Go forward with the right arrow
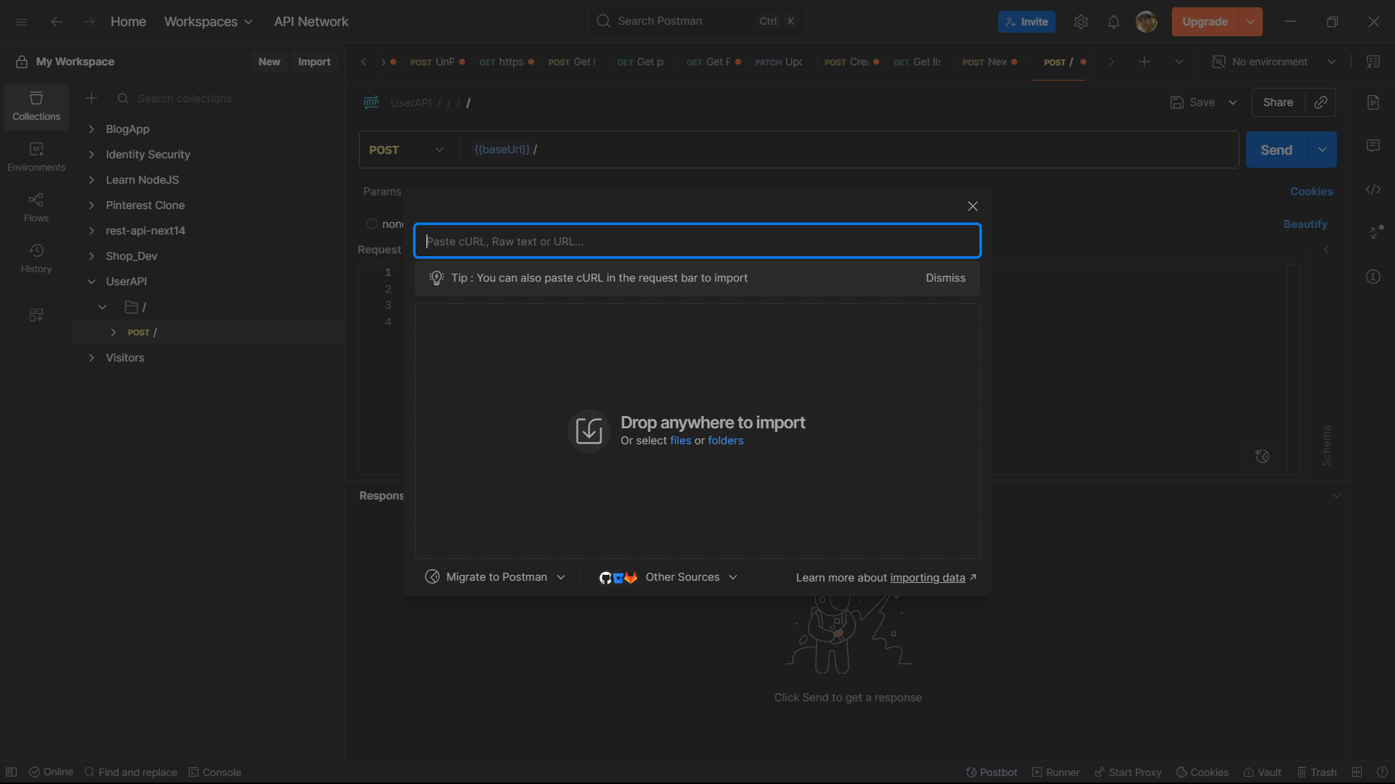 coord(89,22)
